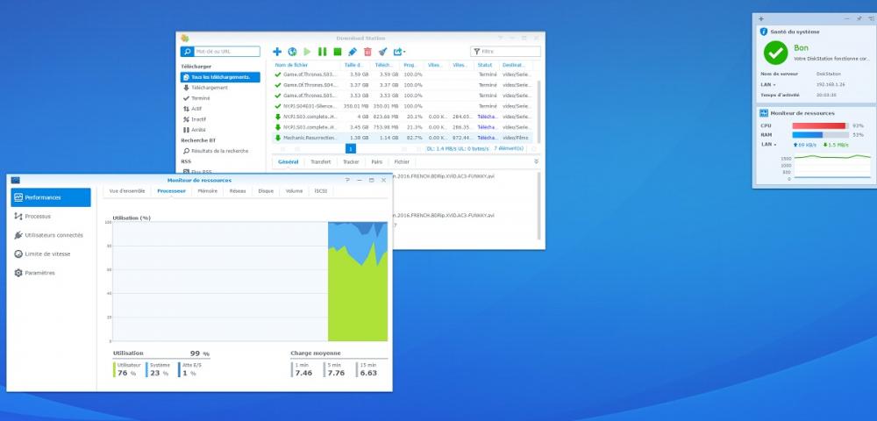Select Actif filter in sidebar
The height and width of the screenshot is (421, 877).
192,109
